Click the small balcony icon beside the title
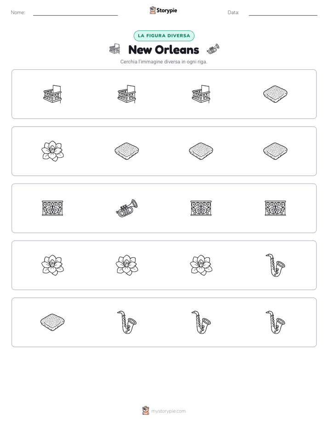This screenshot has width=328, height=424. [x=115, y=49]
